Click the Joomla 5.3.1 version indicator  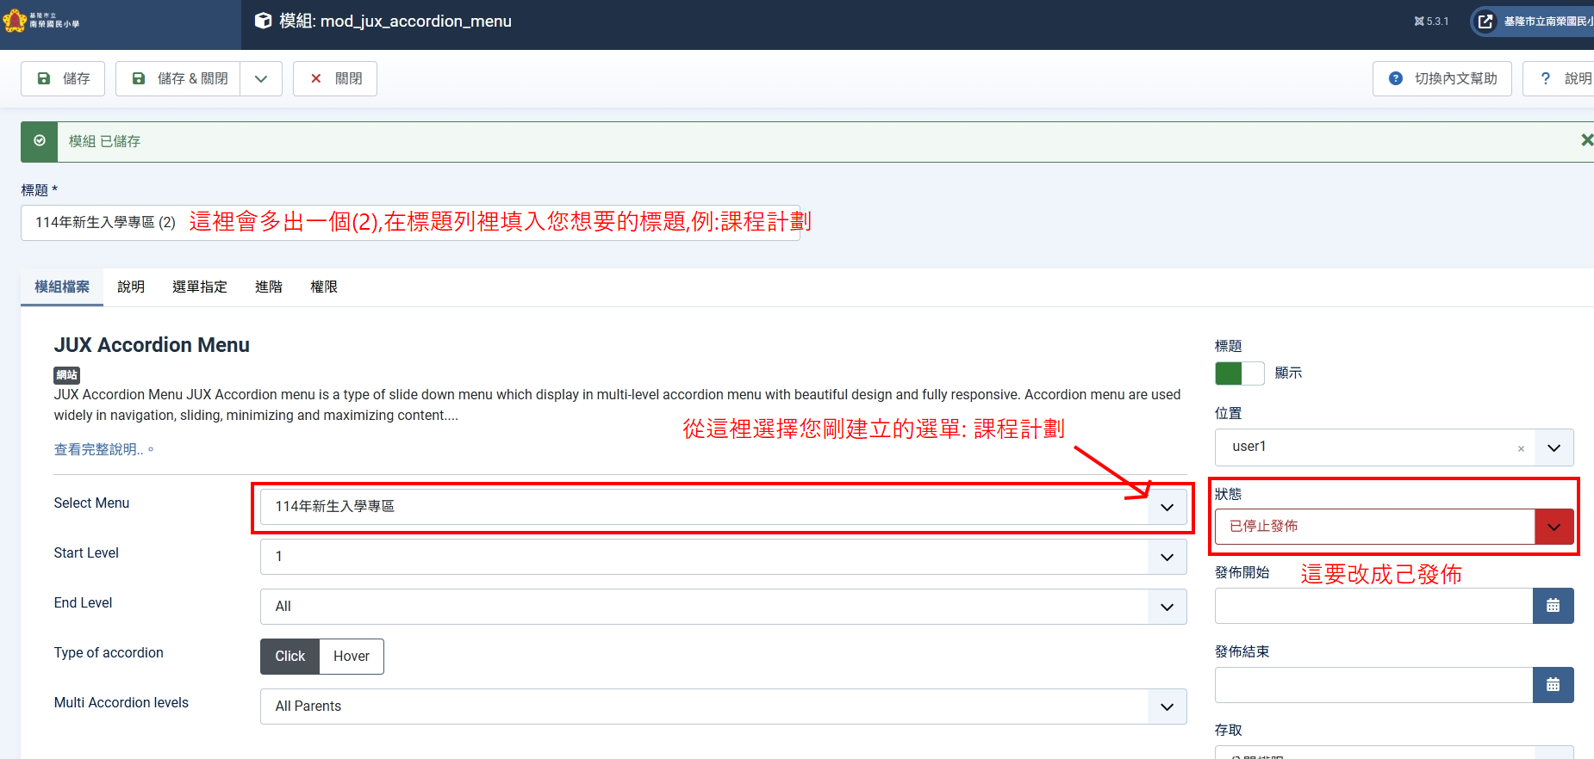point(1431,22)
